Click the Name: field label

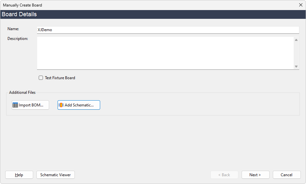click(13, 29)
